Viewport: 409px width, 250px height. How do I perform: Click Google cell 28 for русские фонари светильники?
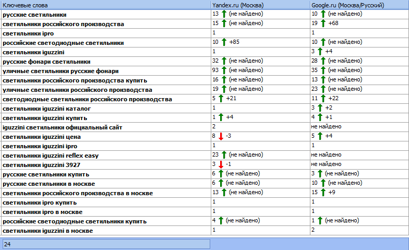[359, 62]
